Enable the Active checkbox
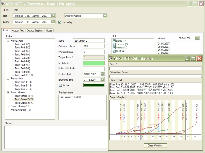This screenshot has width=205, height=153. (60, 85)
